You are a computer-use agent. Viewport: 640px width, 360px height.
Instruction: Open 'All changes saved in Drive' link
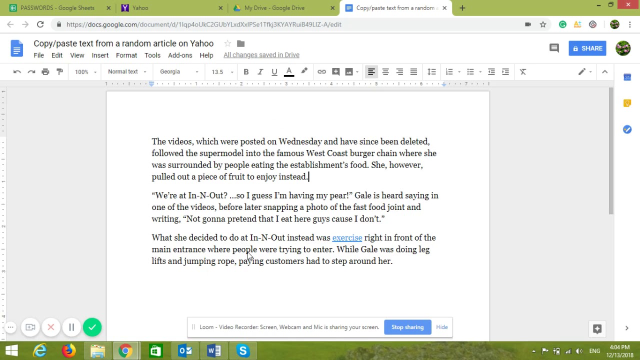[261, 55]
